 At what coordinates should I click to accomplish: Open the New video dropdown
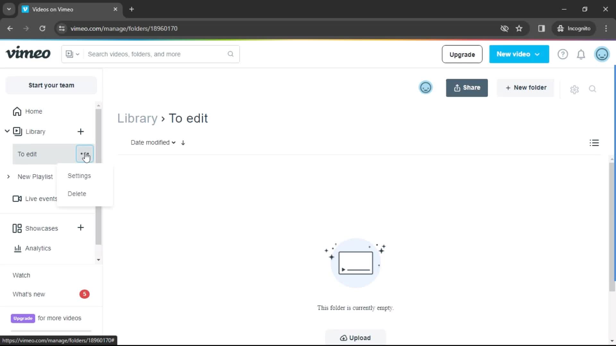pyautogui.click(x=519, y=54)
